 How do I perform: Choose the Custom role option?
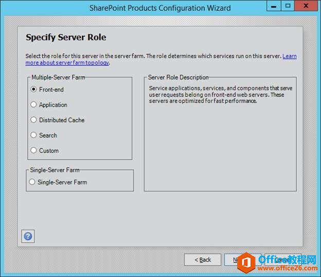point(44,150)
